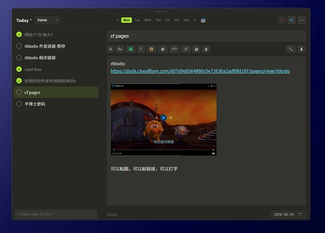Click the down arrow icon in editor toolbar

301,49
